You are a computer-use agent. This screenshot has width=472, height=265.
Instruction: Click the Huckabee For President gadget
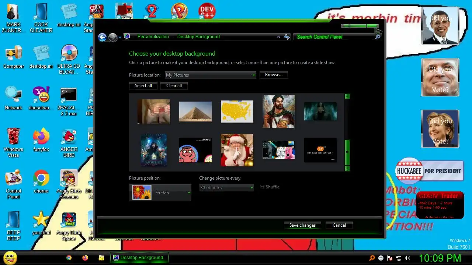(x=429, y=171)
